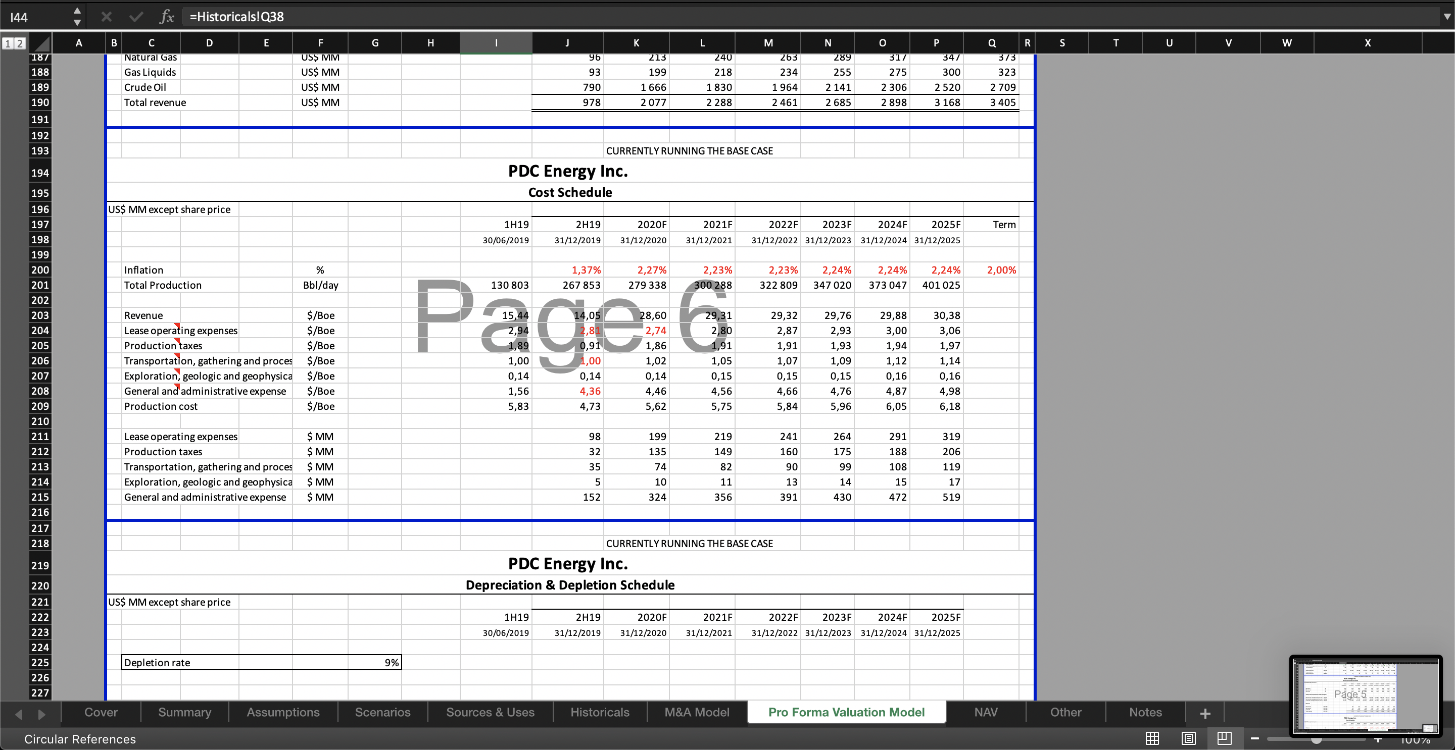Switch to the Summary sheet tab
The height and width of the screenshot is (750, 1455).
tap(185, 712)
